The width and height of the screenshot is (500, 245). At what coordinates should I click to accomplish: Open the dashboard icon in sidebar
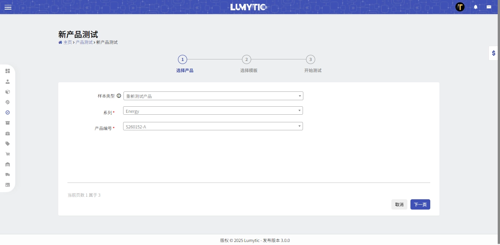8,71
